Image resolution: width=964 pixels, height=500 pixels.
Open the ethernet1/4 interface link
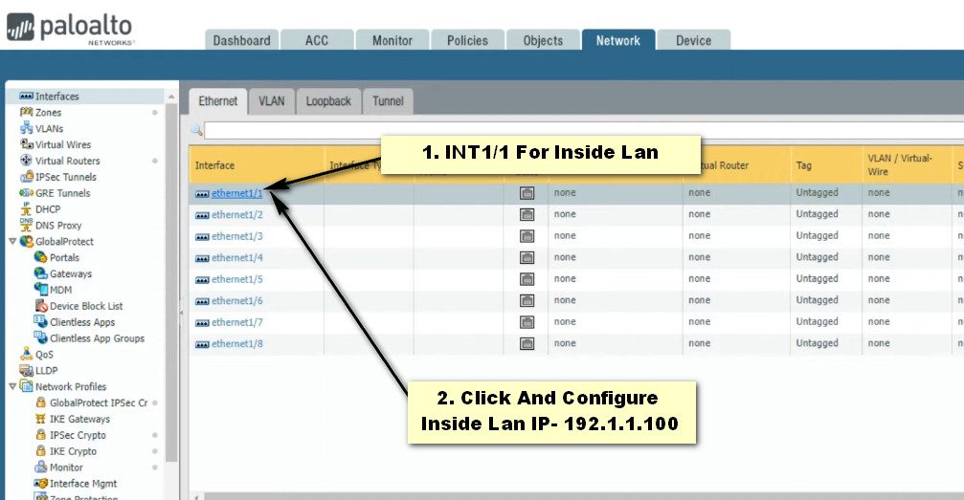point(236,258)
